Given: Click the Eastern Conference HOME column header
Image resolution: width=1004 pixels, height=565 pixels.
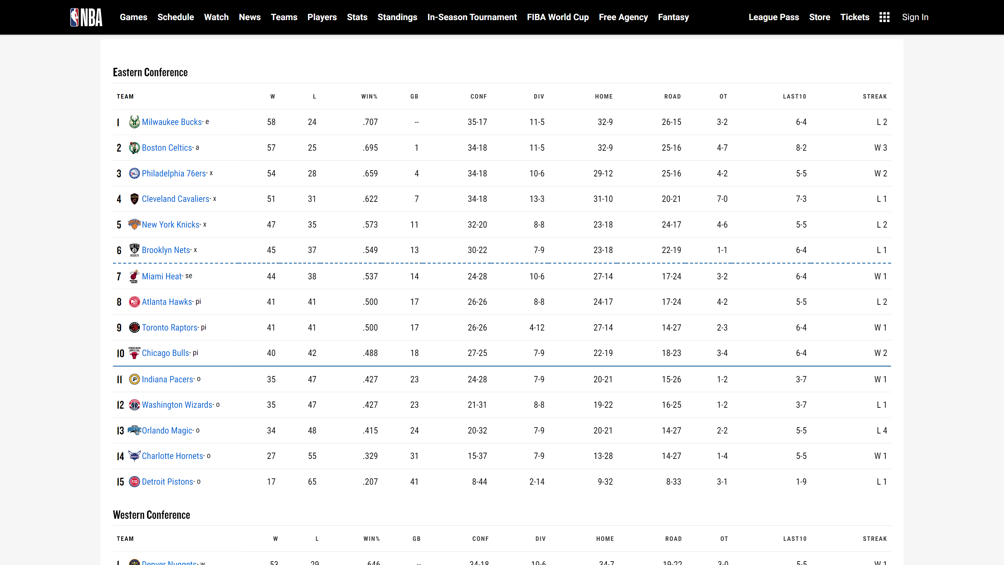Looking at the screenshot, I should coord(604,96).
